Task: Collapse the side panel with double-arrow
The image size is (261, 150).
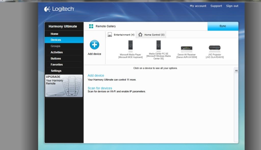Action: 236,71
